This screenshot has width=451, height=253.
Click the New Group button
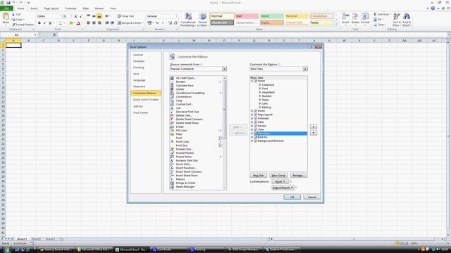pyautogui.click(x=278, y=175)
